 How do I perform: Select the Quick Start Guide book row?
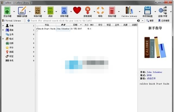87,29
